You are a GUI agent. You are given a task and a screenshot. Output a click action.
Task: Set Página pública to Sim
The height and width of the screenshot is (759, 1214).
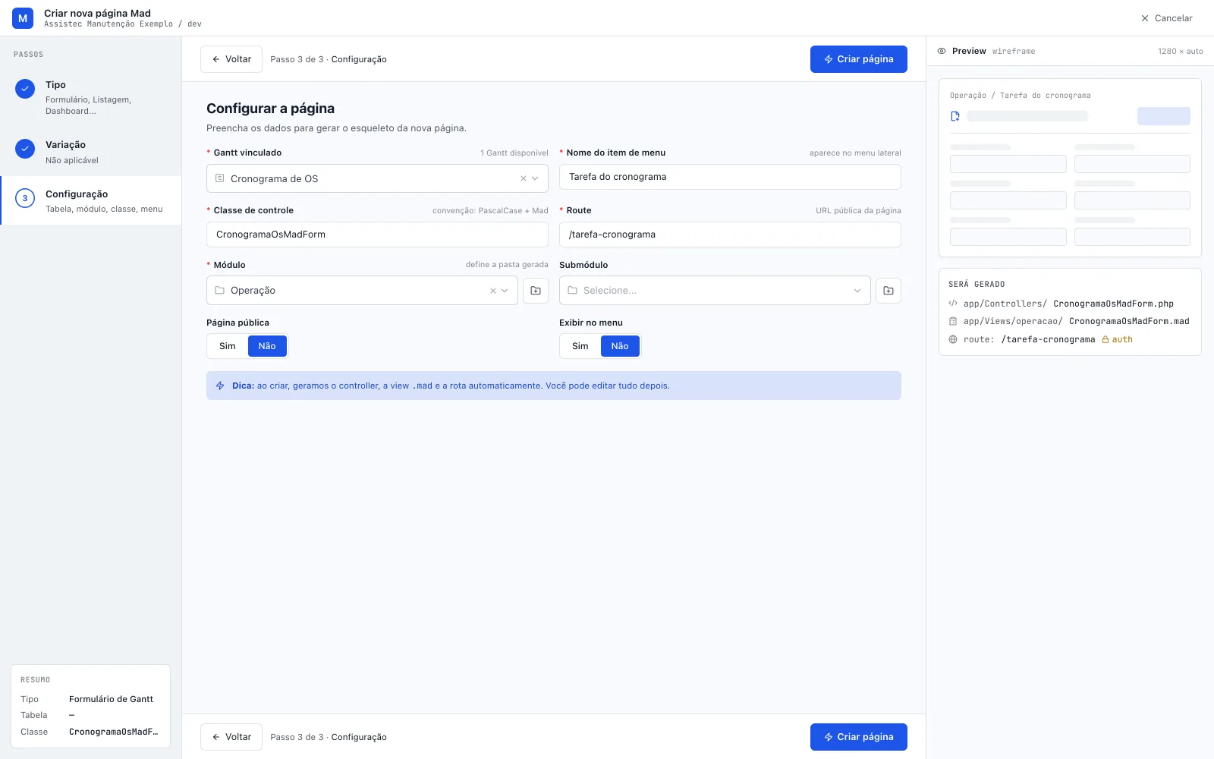[228, 346]
